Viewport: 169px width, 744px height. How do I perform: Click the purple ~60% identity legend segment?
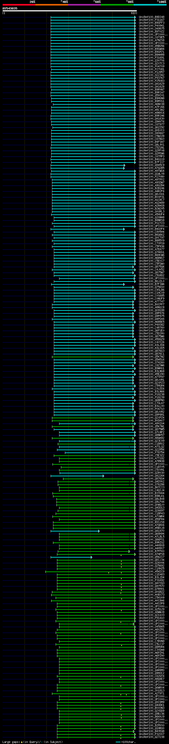tap(84, 5)
